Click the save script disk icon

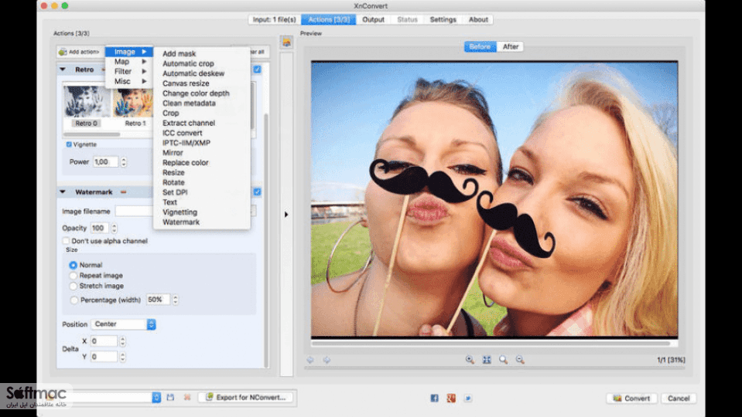coord(170,398)
